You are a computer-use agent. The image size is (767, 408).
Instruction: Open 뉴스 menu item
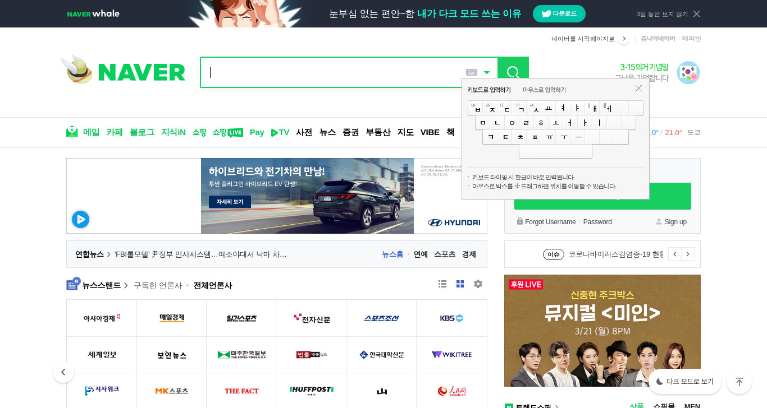[327, 132]
